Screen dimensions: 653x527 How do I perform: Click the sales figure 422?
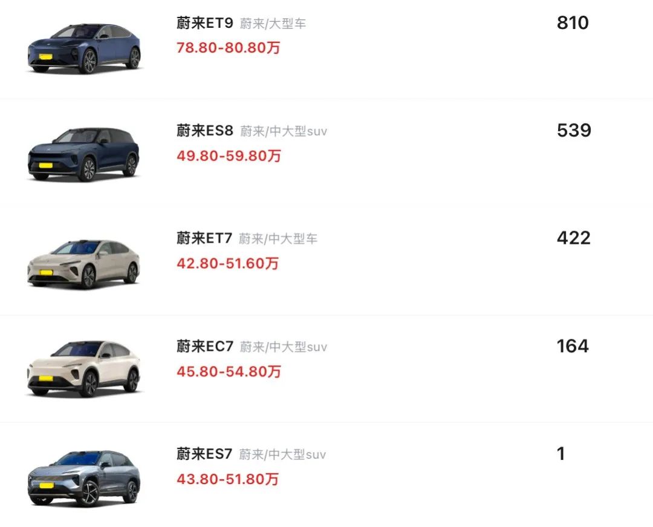click(x=573, y=238)
